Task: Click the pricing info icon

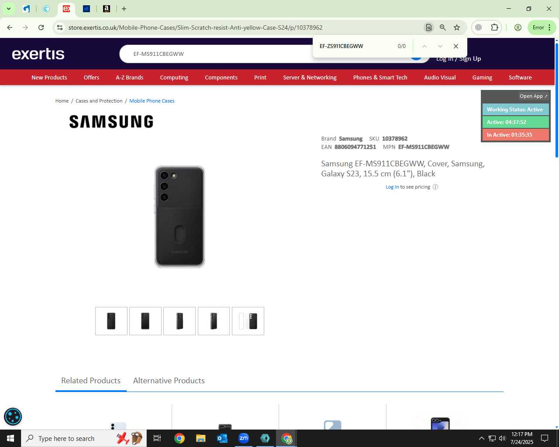Action: tap(435, 187)
